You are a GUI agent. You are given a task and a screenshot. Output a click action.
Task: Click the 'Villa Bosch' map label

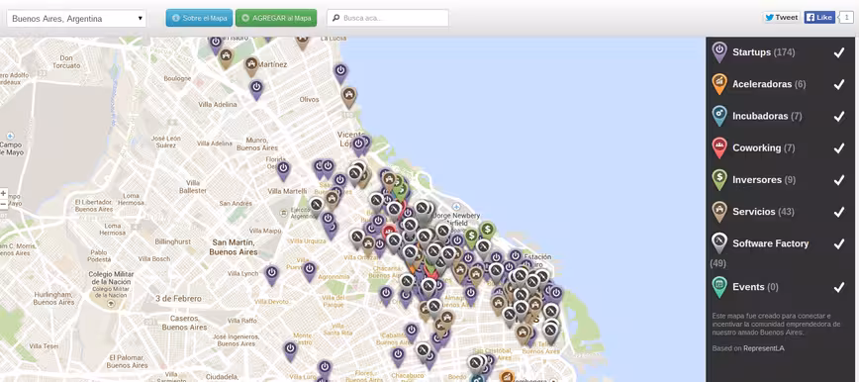point(153,258)
